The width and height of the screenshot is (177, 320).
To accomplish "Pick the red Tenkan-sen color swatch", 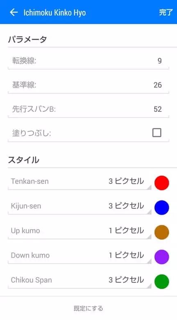I will pyautogui.click(x=162, y=183).
